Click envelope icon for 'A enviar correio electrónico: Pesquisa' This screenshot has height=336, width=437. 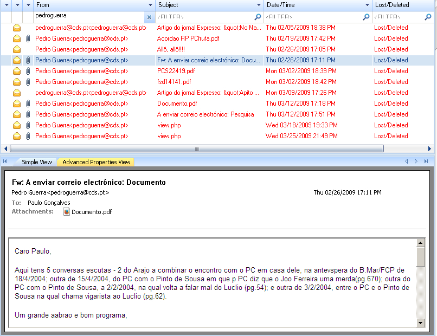17,114
